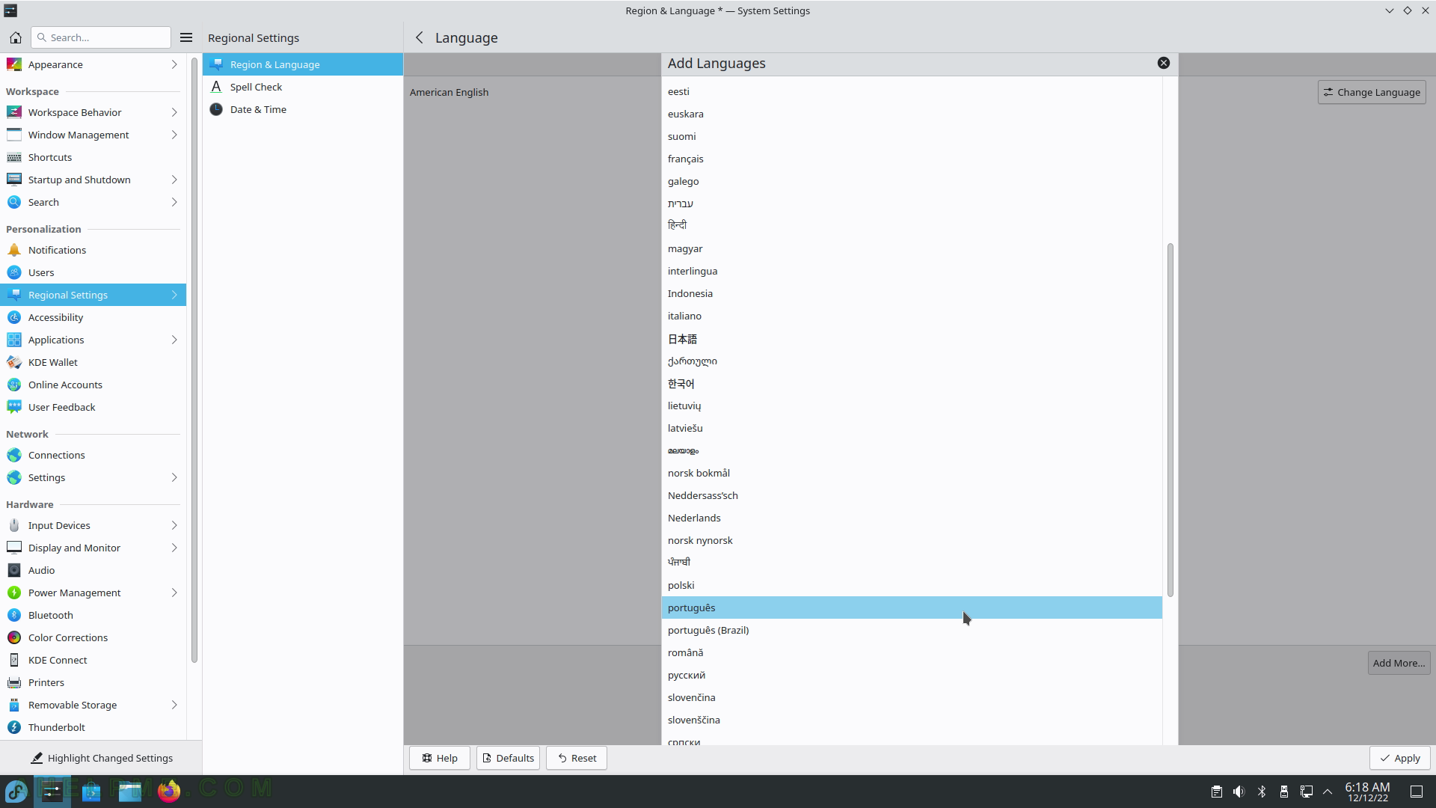
Task: Click the settings Search field
Action: click(x=101, y=37)
